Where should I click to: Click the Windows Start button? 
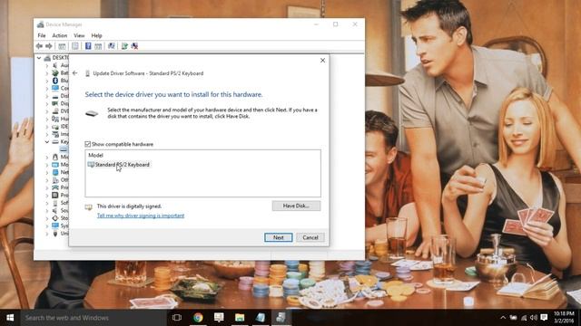pyautogui.click(x=10, y=318)
